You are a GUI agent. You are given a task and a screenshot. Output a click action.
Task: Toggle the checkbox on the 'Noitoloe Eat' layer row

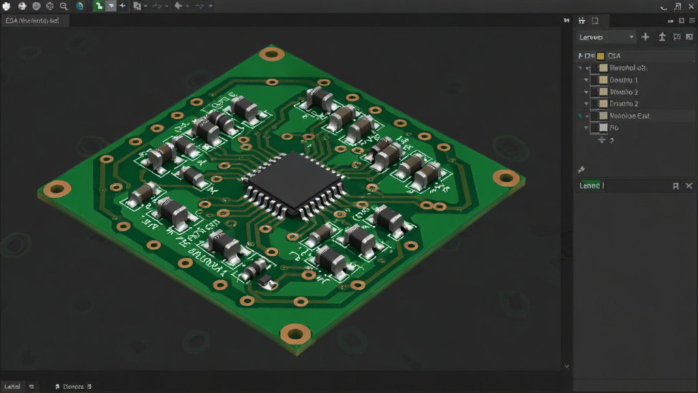(594, 116)
